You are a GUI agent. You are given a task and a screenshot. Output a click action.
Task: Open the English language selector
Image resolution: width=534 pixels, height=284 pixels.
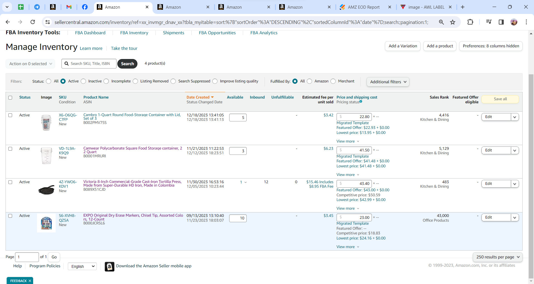coord(82,266)
